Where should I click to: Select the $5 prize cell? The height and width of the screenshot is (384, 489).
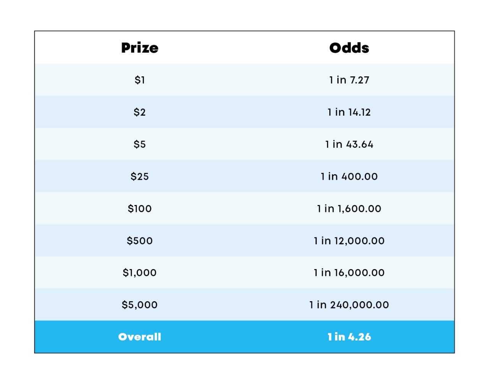pos(140,144)
